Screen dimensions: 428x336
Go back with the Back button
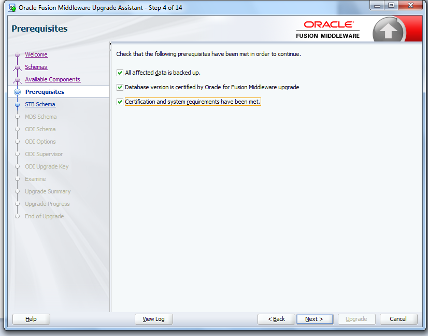pyautogui.click(x=276, y=319)
